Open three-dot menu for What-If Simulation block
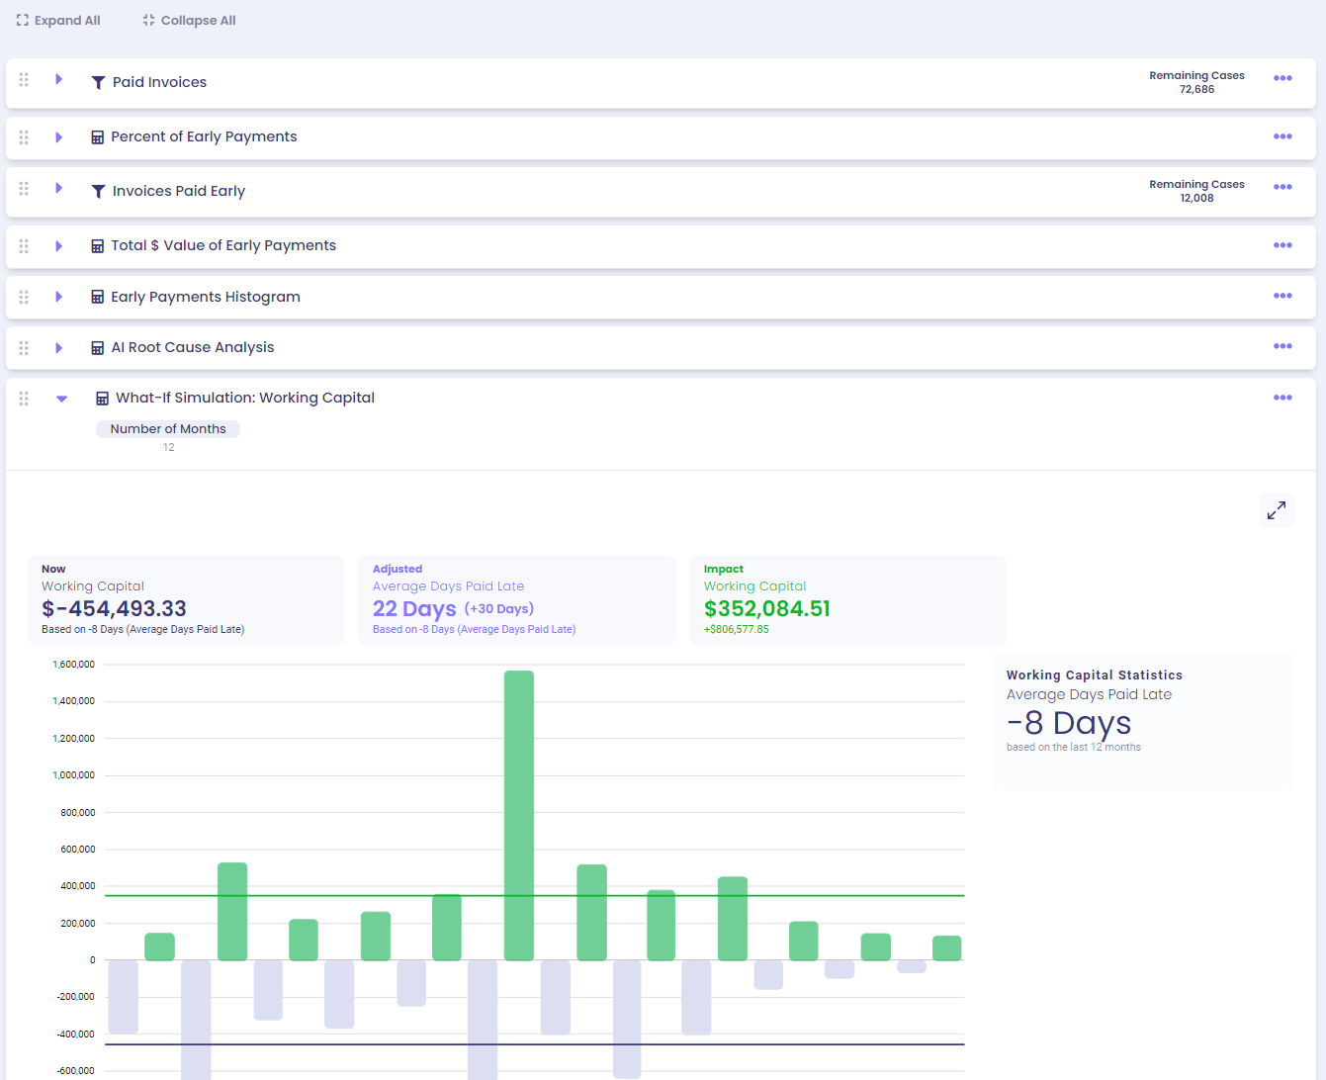1326x1080 pixels. tap(1282, 398)
